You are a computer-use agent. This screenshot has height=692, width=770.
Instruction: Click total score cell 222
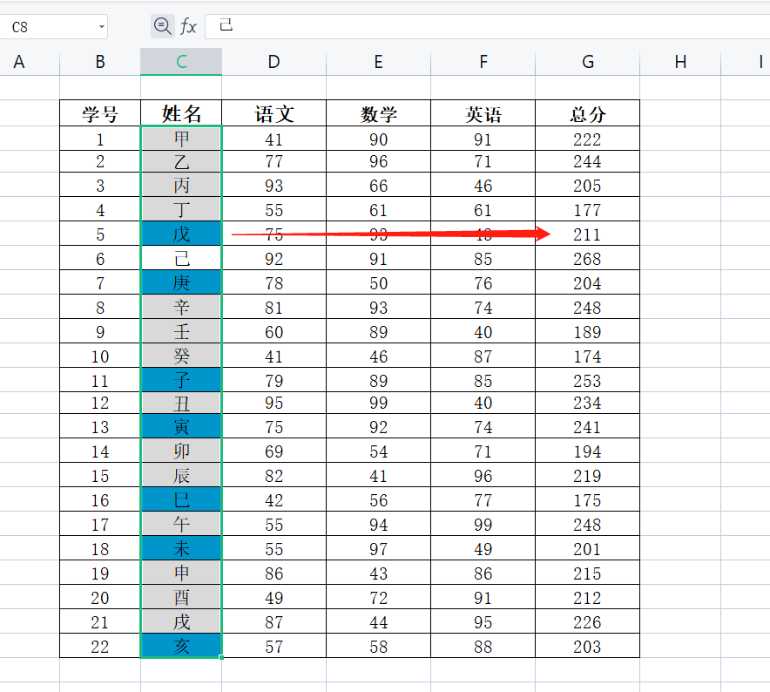click(588, 139)
